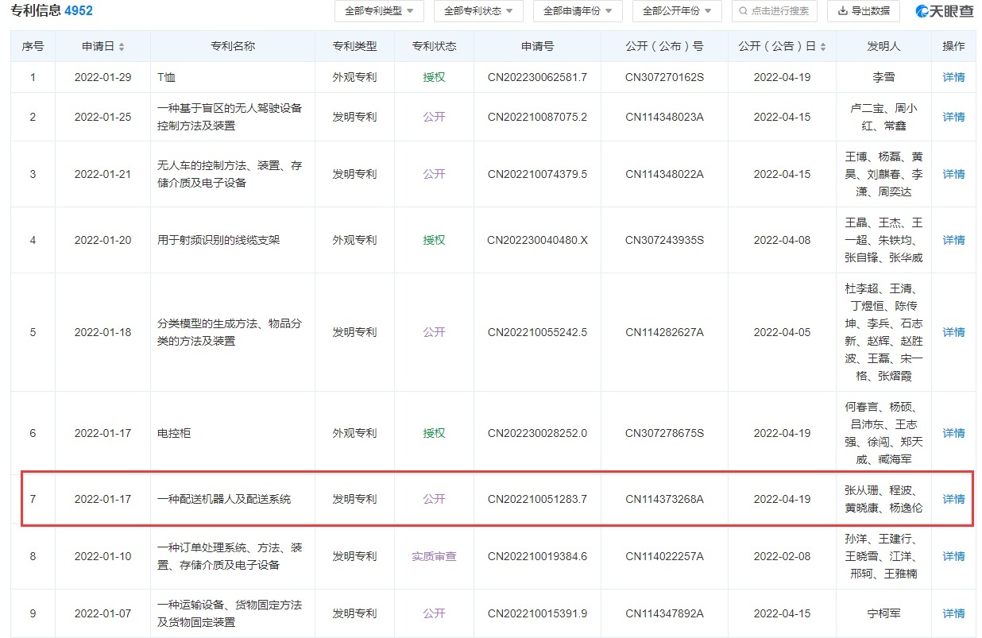This screenshot has width=982, height=638.
Task: Open the all patent types dropdown
Action: click(x=379, y=11)
